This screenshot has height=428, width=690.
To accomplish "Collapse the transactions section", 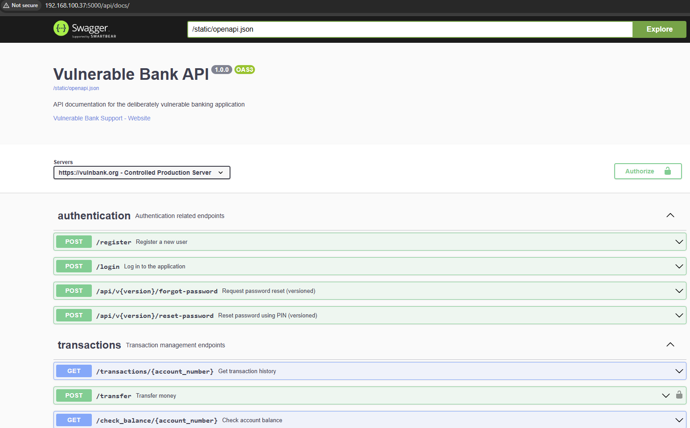I will [670, 345].
